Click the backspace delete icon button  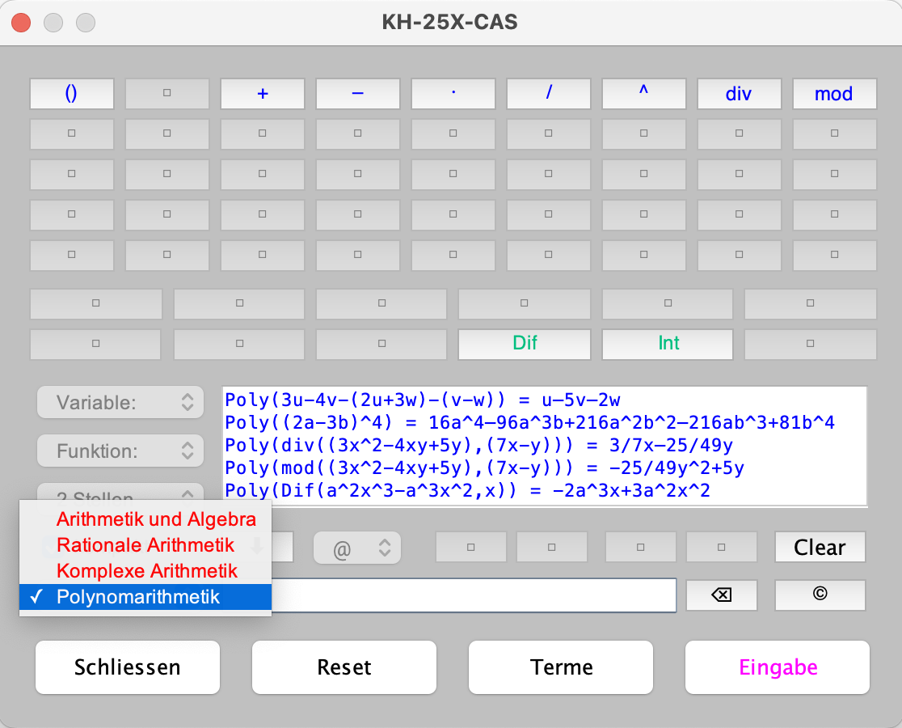[x=721, y=595]
